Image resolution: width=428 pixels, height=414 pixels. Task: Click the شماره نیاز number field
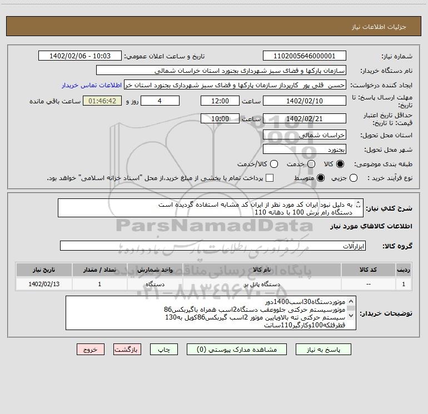(305, 56)
